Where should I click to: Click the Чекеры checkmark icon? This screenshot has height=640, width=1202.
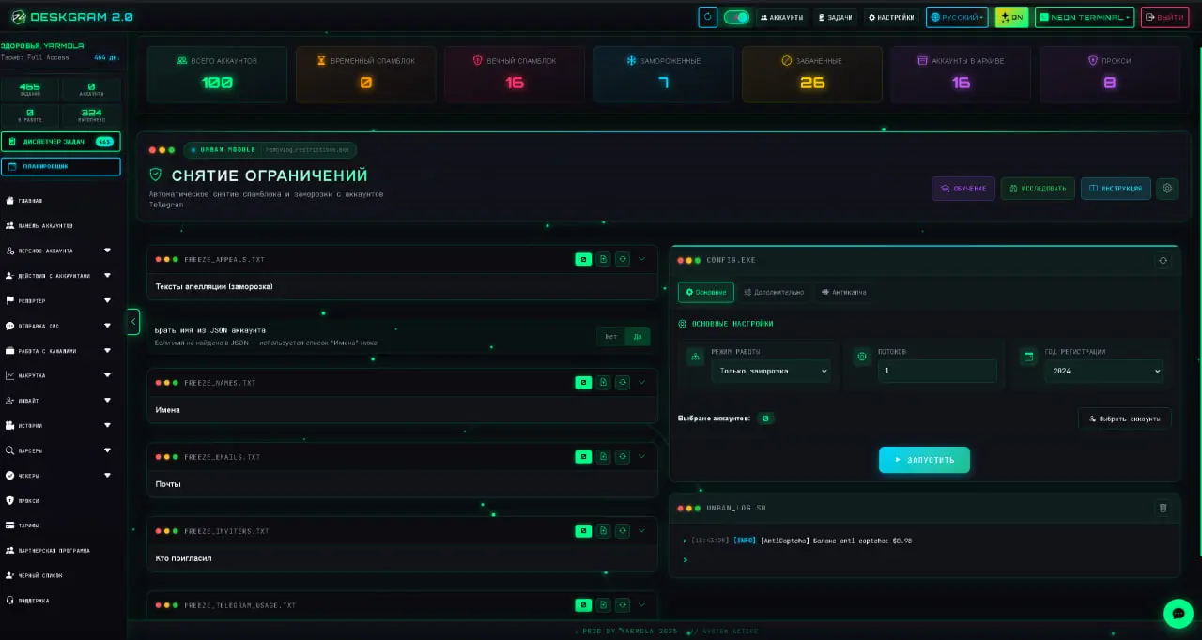point(9,476)
